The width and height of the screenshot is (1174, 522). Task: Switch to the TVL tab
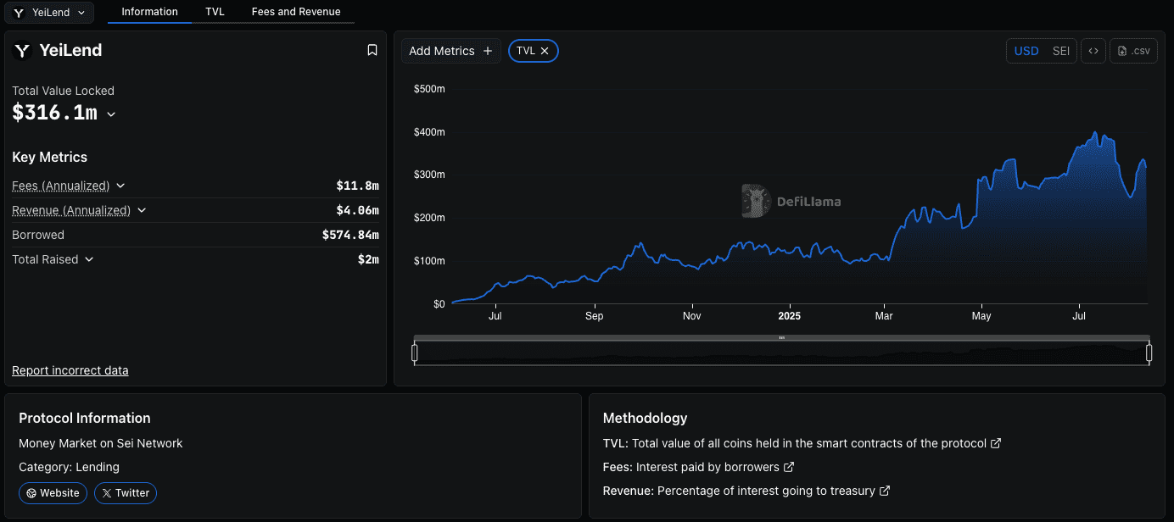[x=215, y=12]
